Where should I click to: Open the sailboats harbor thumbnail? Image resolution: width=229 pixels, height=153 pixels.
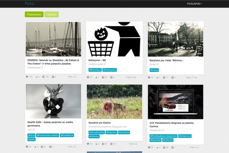(53, 39)
